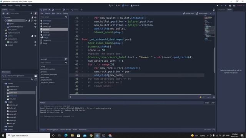246x138 pixels.
Task: Open the renderer dropdown (GLES3)
Action: tap(241, 5)
